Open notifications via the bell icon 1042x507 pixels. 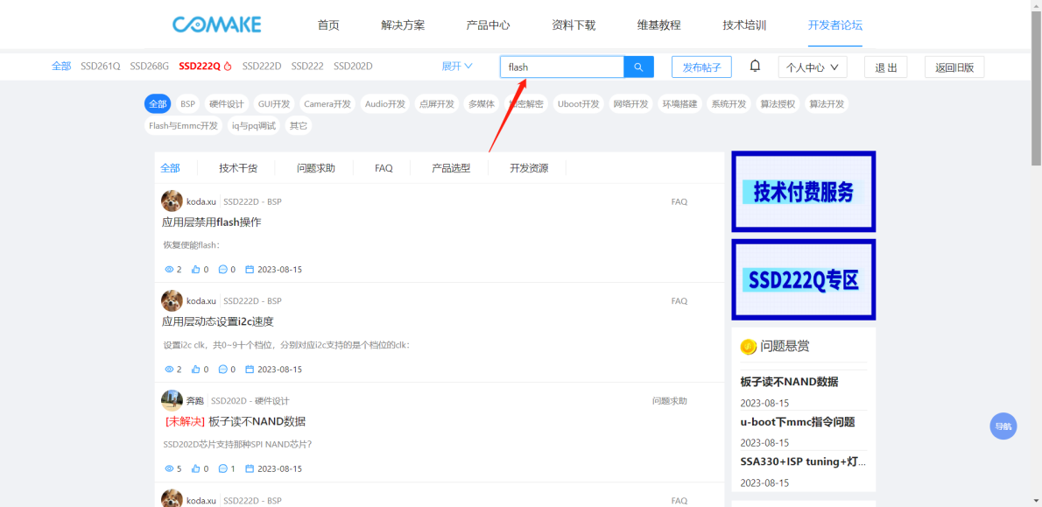click(755, 67)
